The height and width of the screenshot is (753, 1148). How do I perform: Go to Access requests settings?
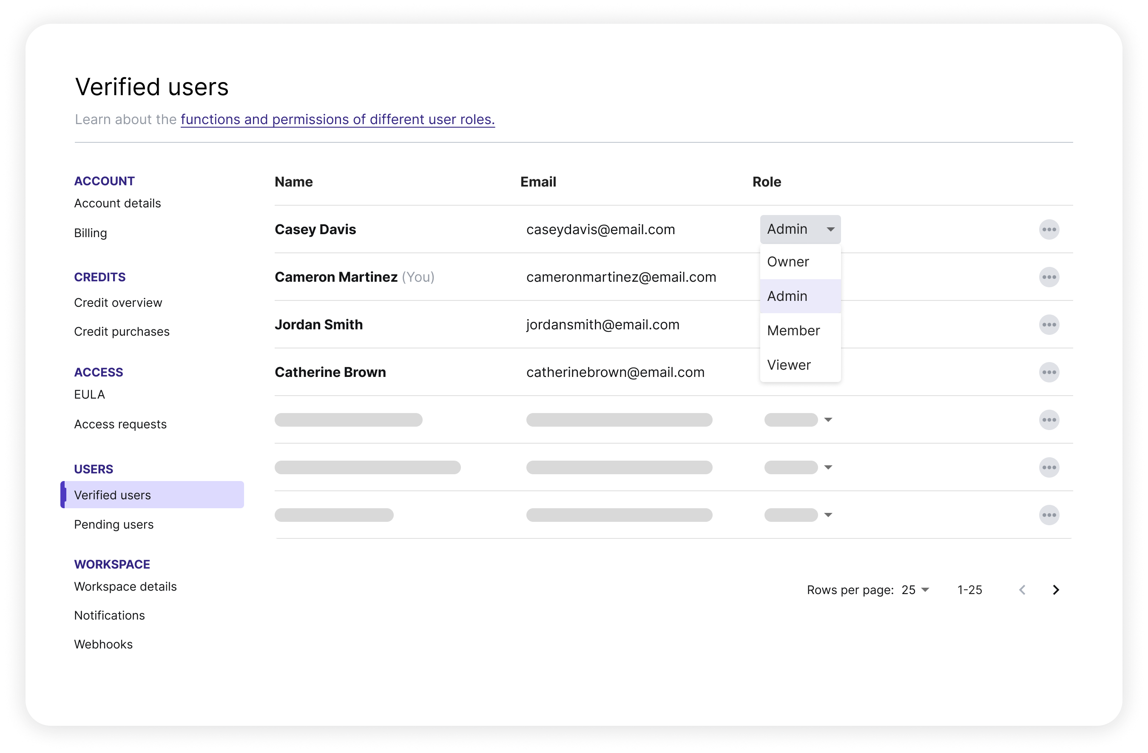coord(120,424)
